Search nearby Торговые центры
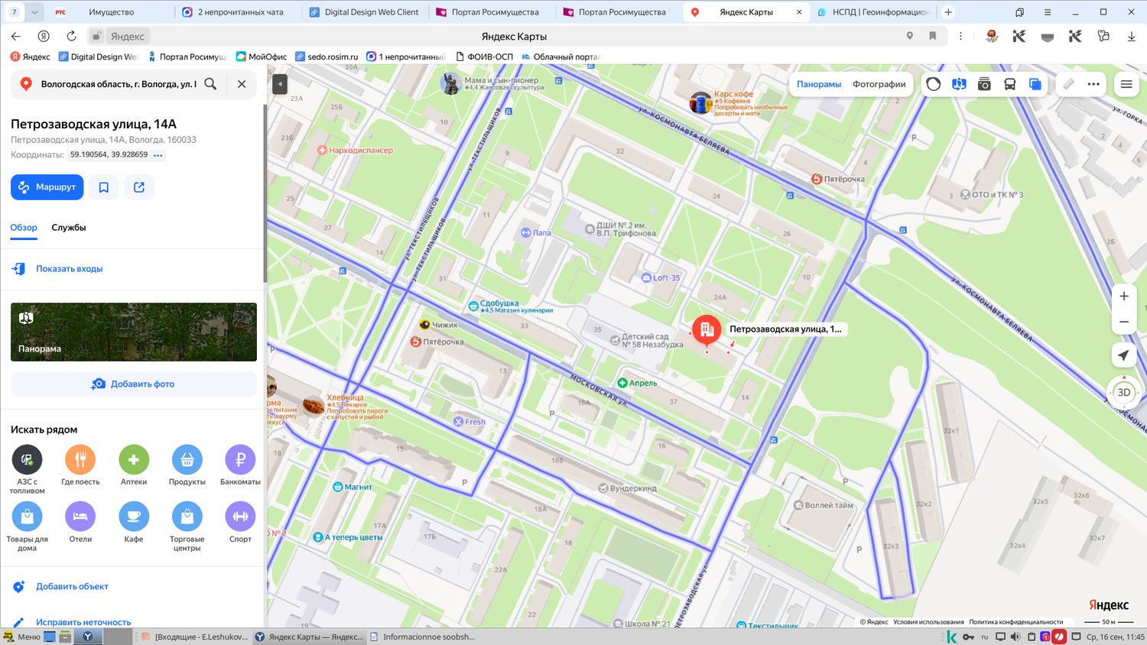1147x645 pixels. click(x=187, y=527)
